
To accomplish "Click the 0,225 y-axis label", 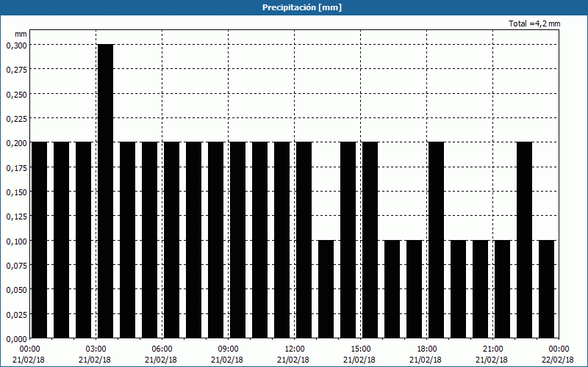I will [16, 119].
